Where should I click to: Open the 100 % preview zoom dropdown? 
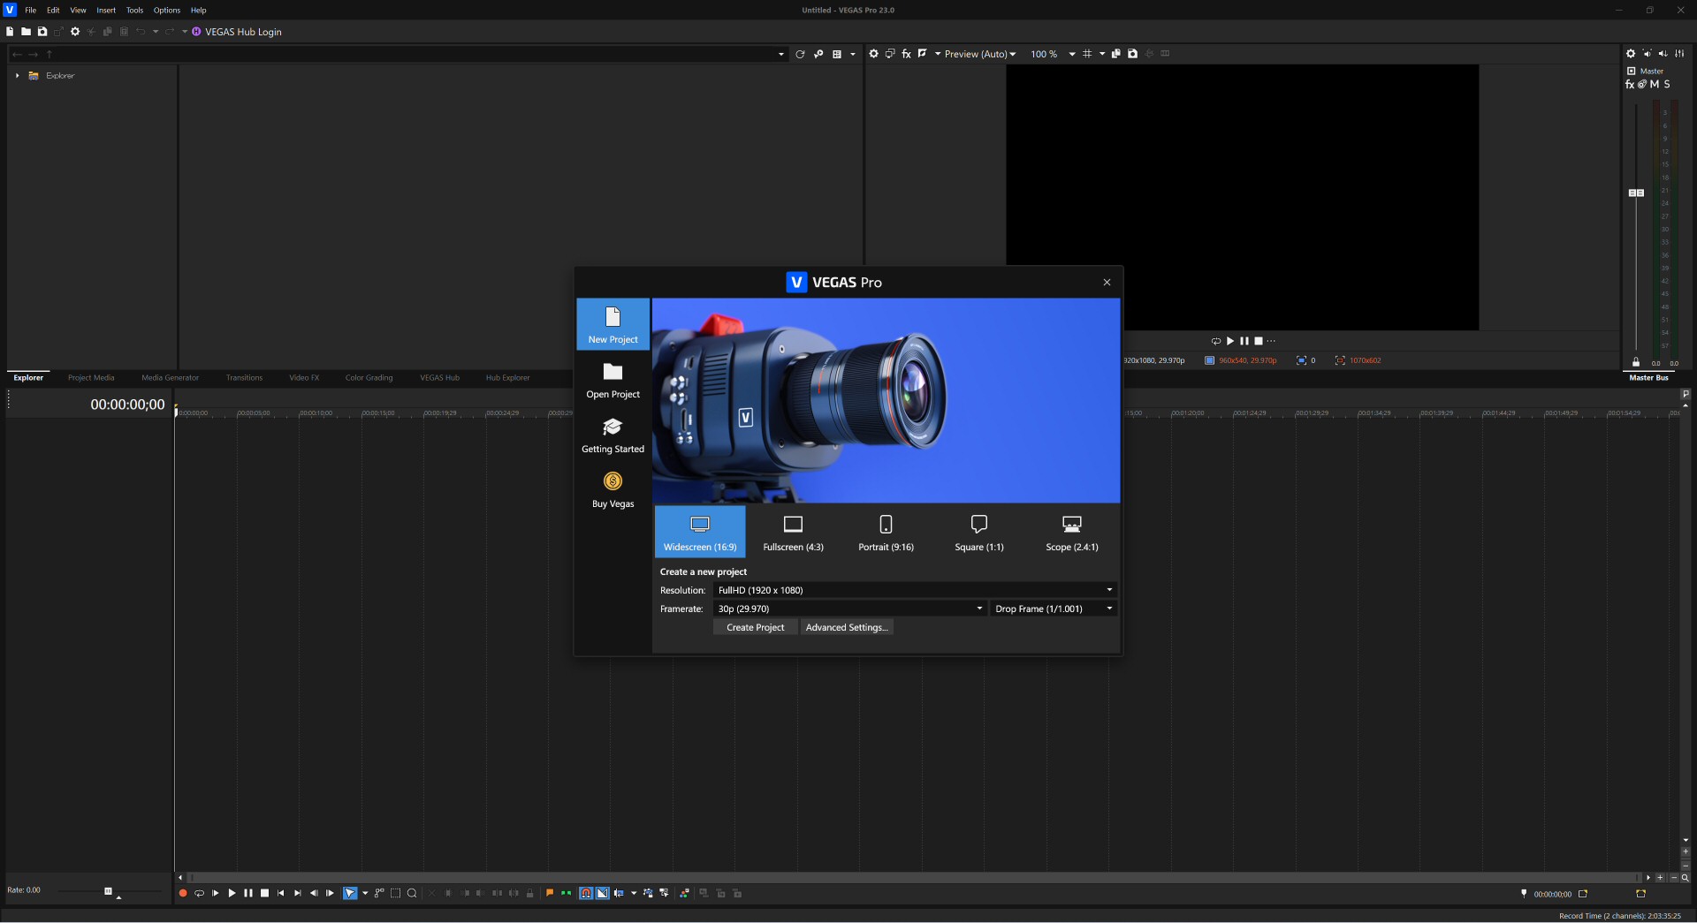click(1053, 54)
